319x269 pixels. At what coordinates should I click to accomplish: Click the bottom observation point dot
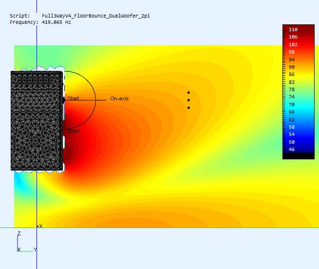[x=188, y=108]
